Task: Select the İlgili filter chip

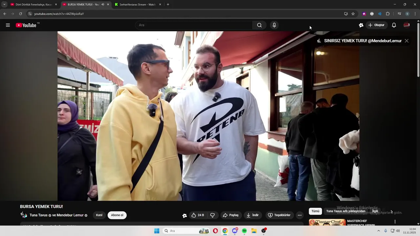Action: (375, 211)
